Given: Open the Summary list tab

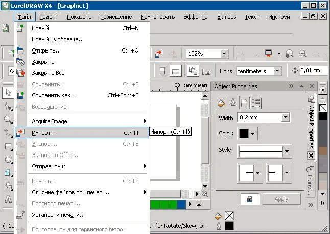Looking at the screenshot, I should 256,103.
